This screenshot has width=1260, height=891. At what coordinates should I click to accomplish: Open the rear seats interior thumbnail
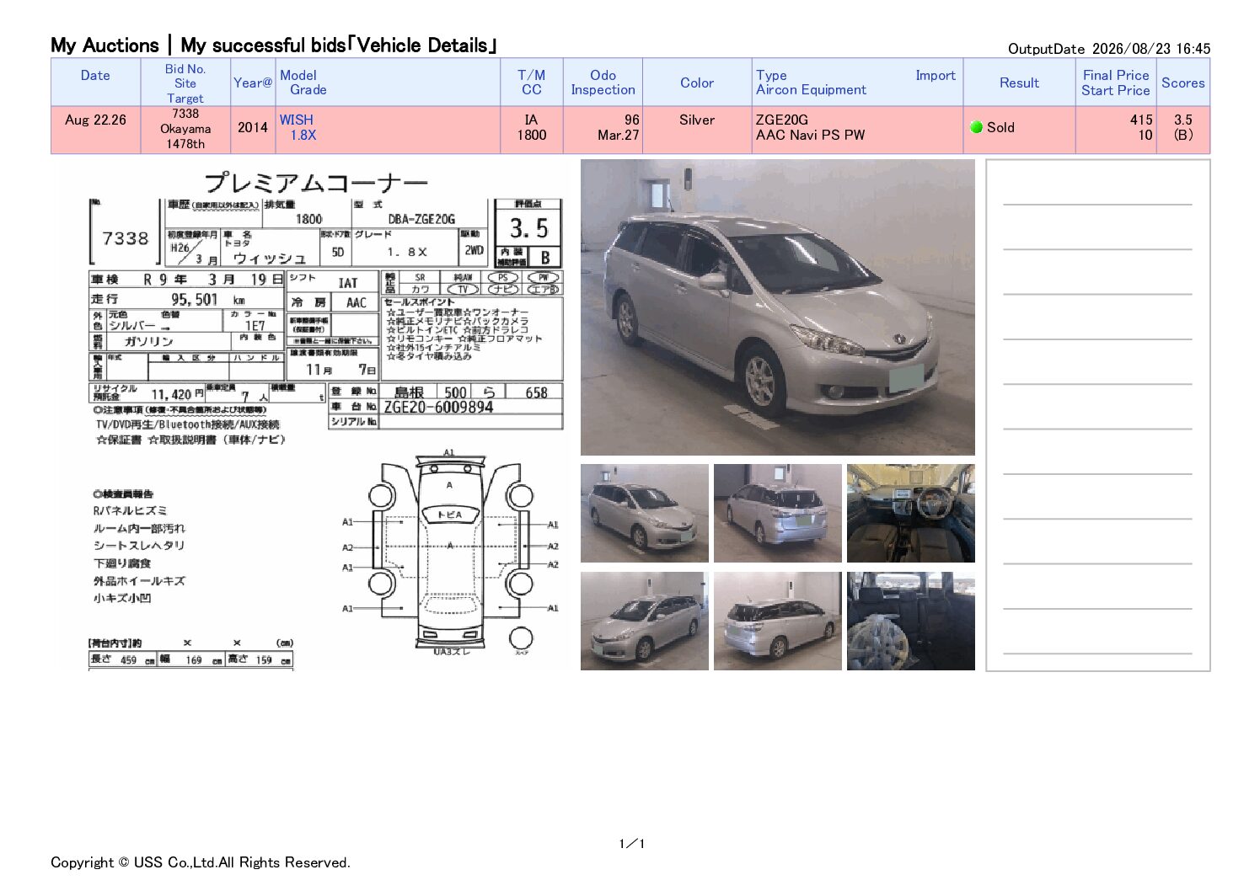click(910, 621)
